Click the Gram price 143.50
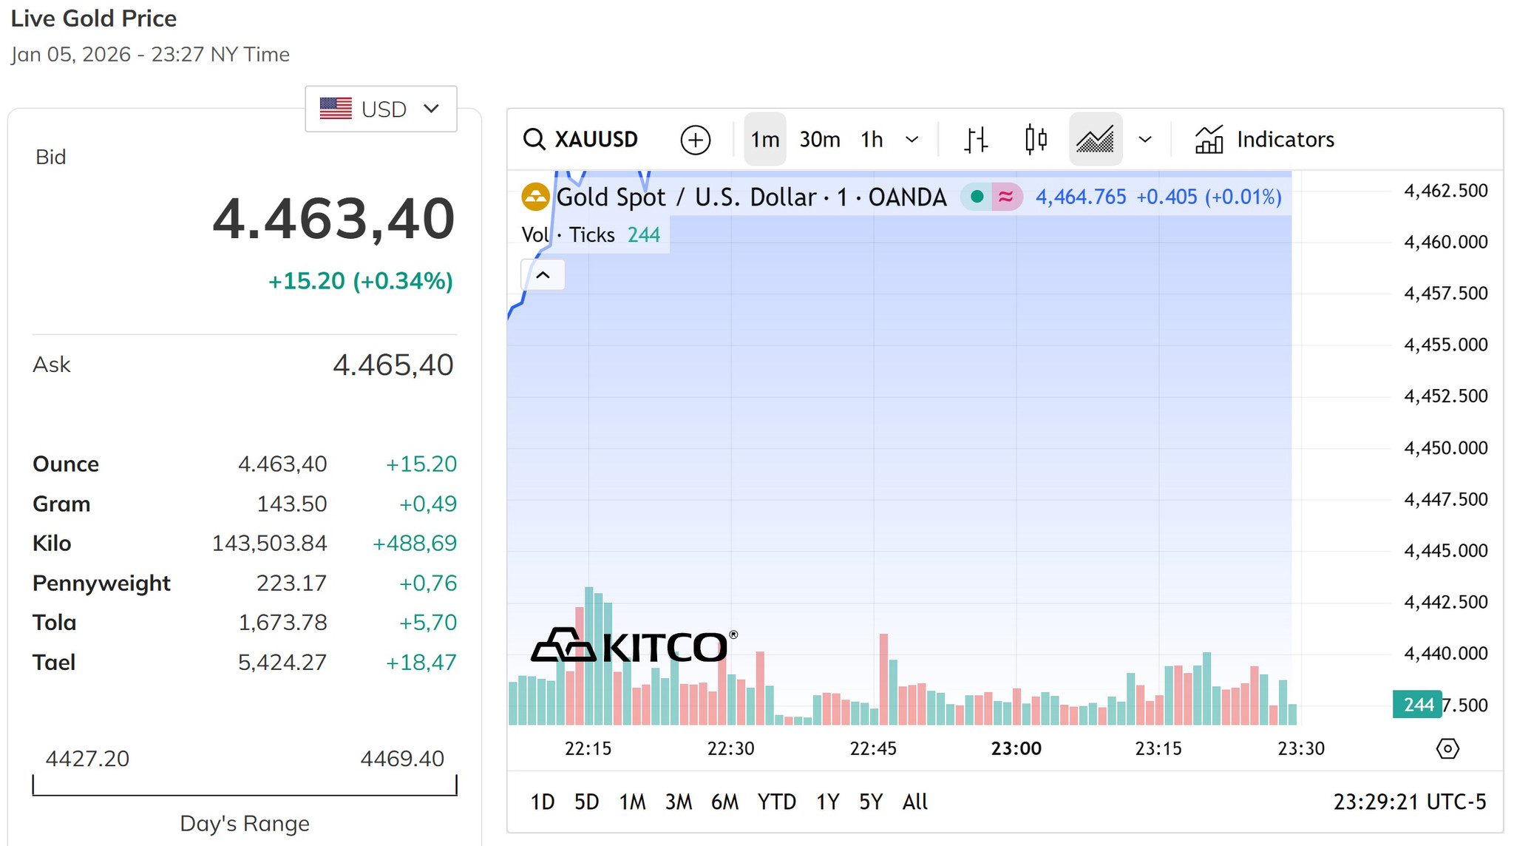The width and height of the screenshot is (1514, 846). (291, 504)
